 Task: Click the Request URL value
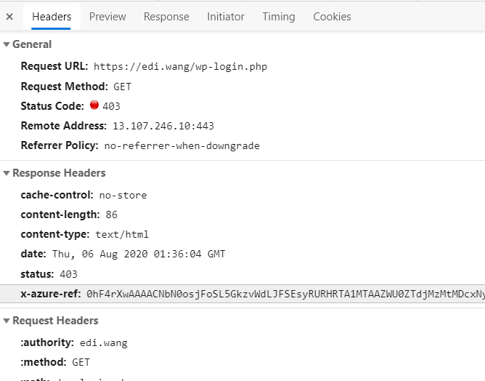180,67
